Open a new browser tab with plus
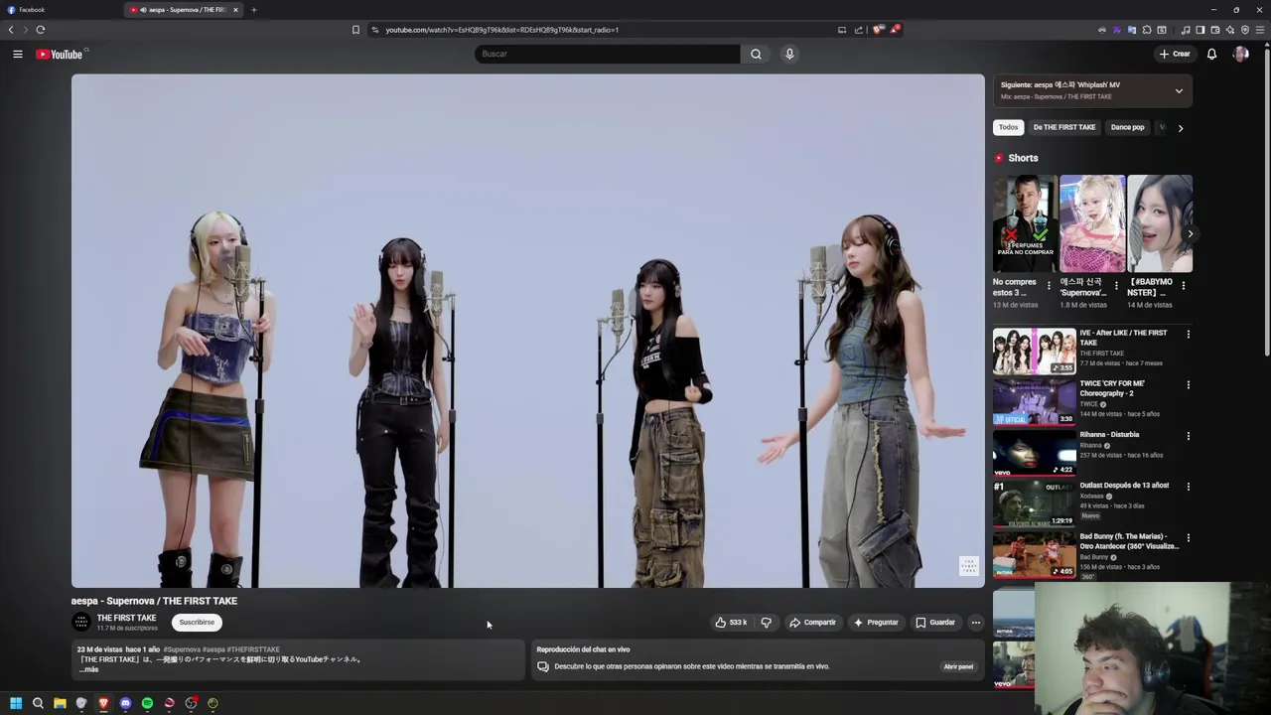This screenshot has width=1271, height=715. click(x=253, y=10)
